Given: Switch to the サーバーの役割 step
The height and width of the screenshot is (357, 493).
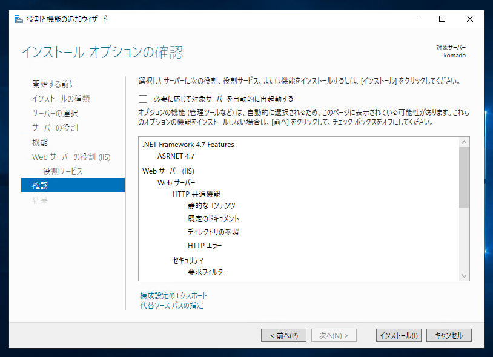Looking at the screenshot, I should coord(55,128).
